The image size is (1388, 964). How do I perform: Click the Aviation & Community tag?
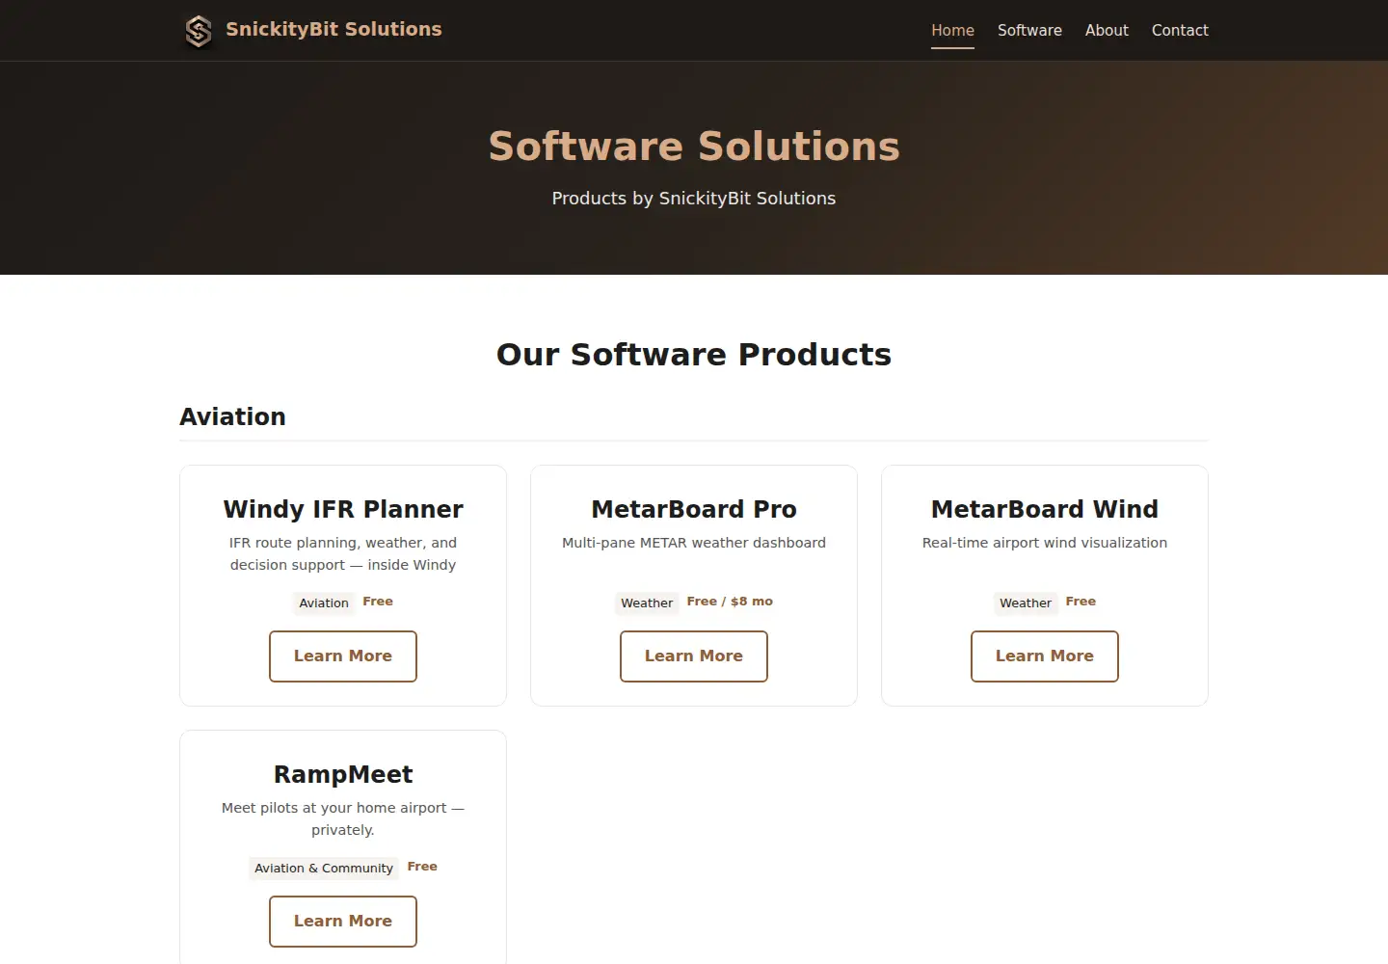324,869
